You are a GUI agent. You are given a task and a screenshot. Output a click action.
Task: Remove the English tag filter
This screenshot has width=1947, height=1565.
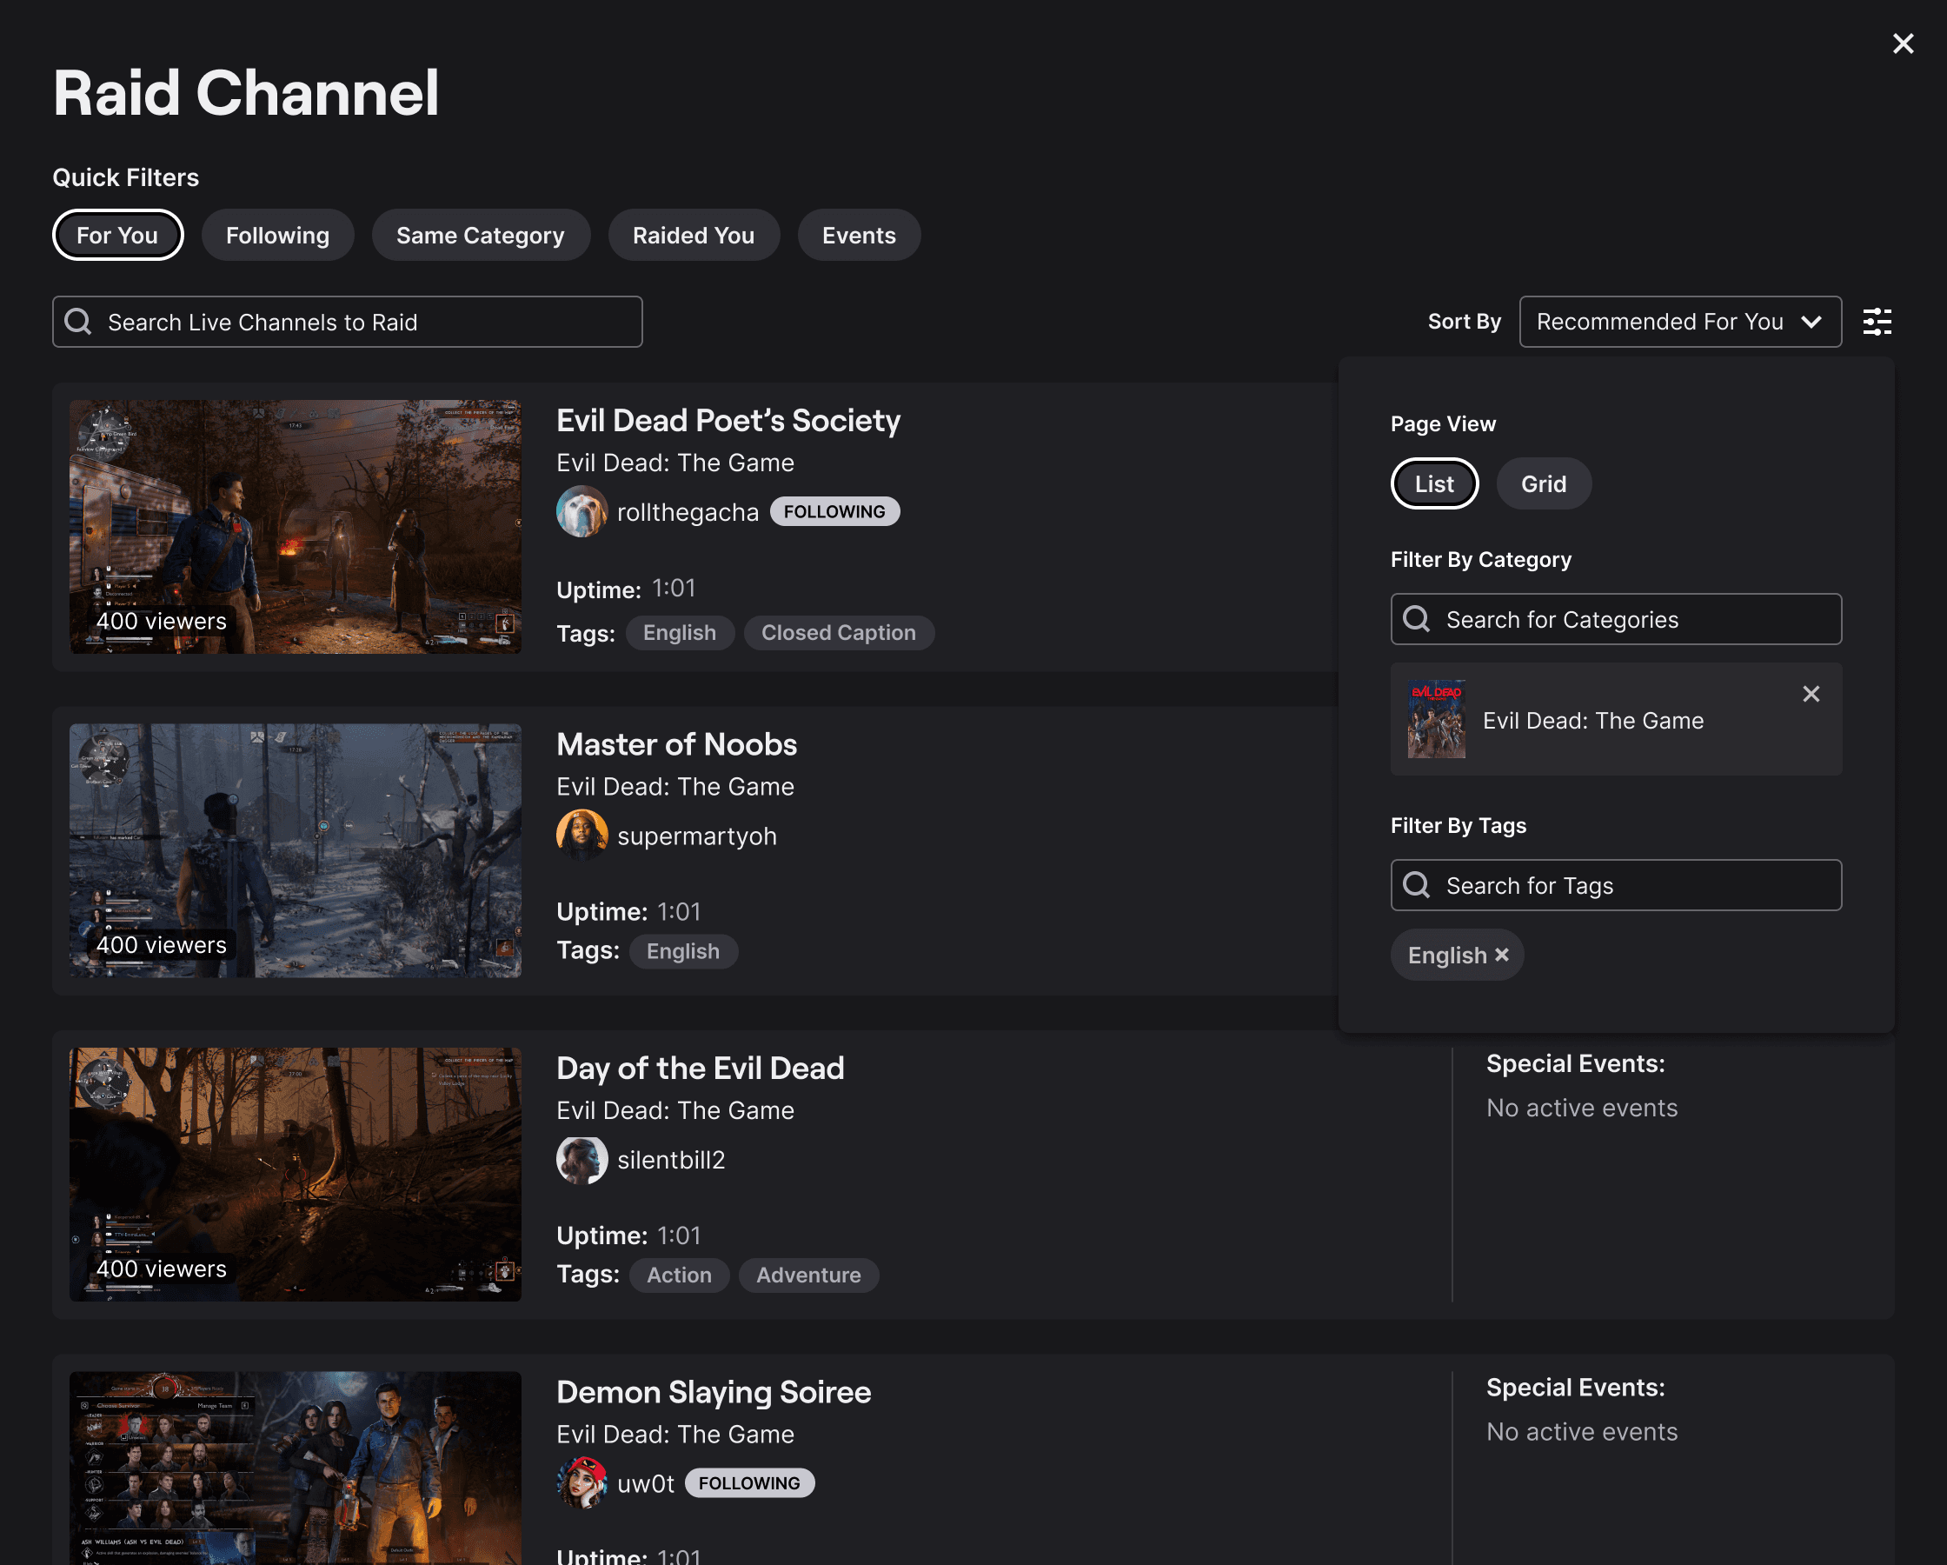(1502, 955)
